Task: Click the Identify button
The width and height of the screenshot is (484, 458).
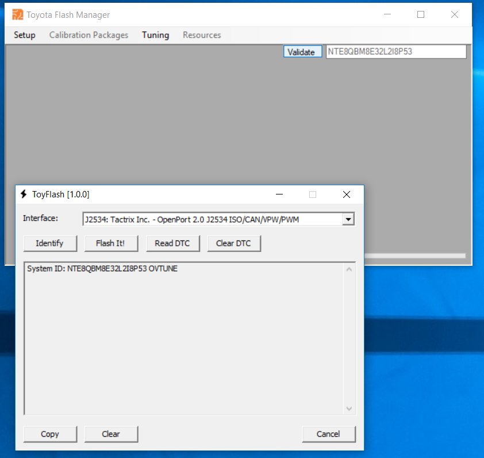Action: (x=50, y=243)
